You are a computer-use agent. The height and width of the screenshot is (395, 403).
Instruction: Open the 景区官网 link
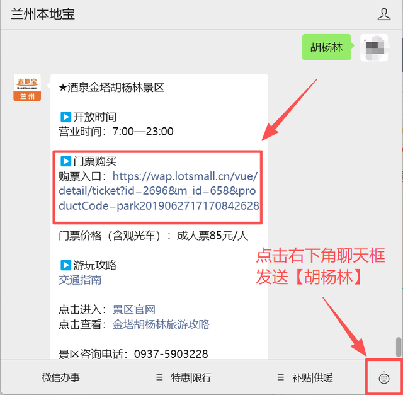click(134, 309)
